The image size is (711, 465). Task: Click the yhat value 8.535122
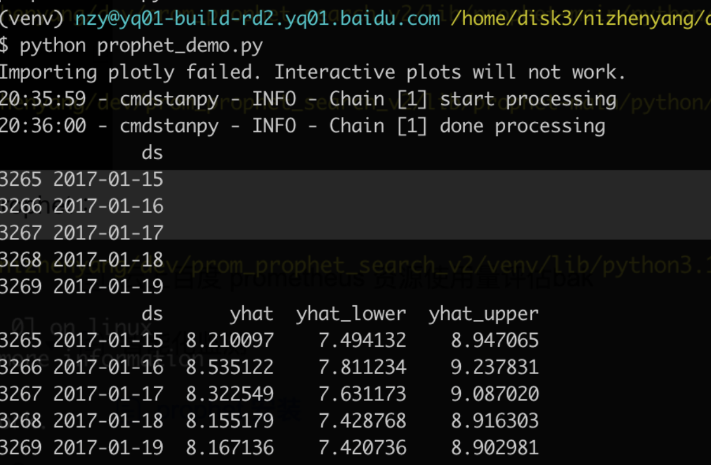(230, 367)
